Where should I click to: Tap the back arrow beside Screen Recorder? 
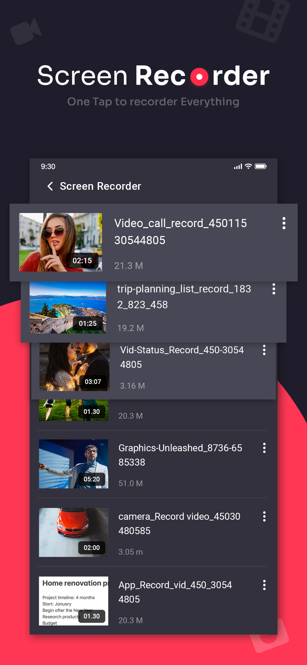point(50,186)
